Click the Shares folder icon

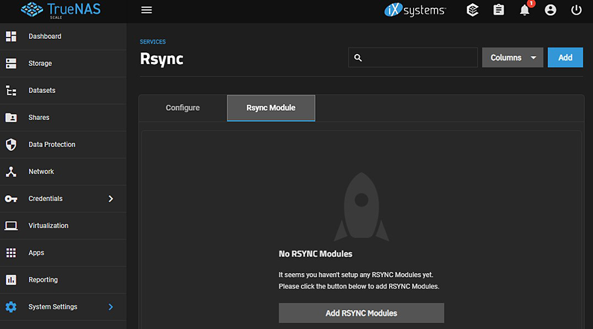click(x=11, y=117)
